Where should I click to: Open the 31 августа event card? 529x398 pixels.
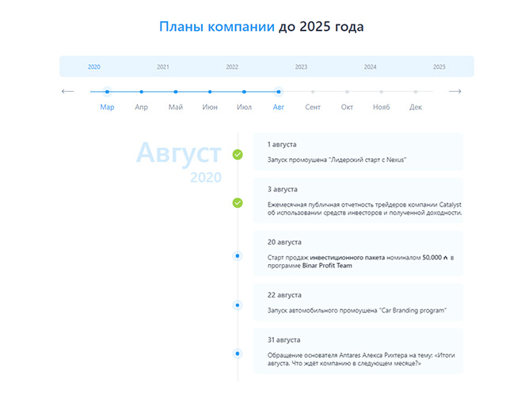[358, 351]
